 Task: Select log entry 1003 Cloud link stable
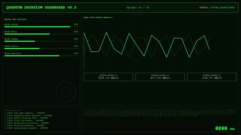point(24,121)
